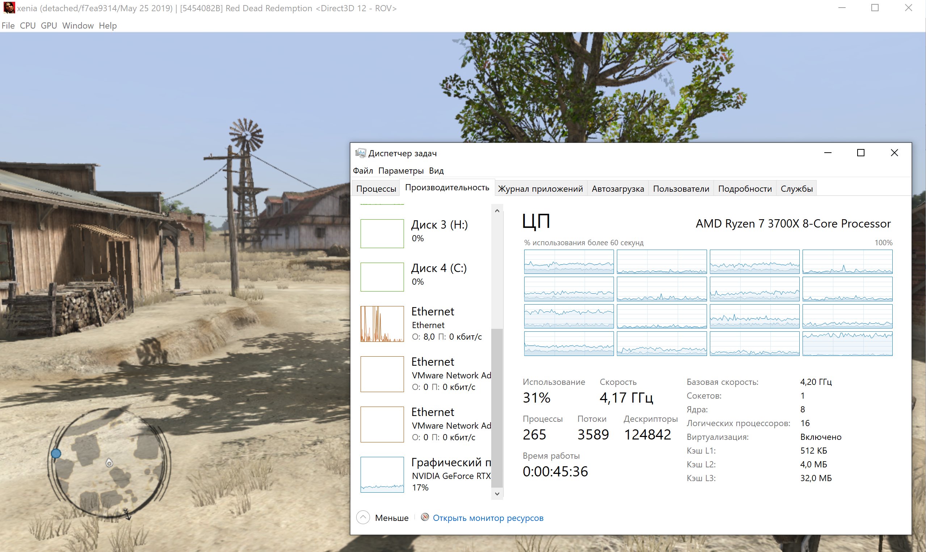
Task: Open the Файл menu in Task Manager
Action: 363,171
